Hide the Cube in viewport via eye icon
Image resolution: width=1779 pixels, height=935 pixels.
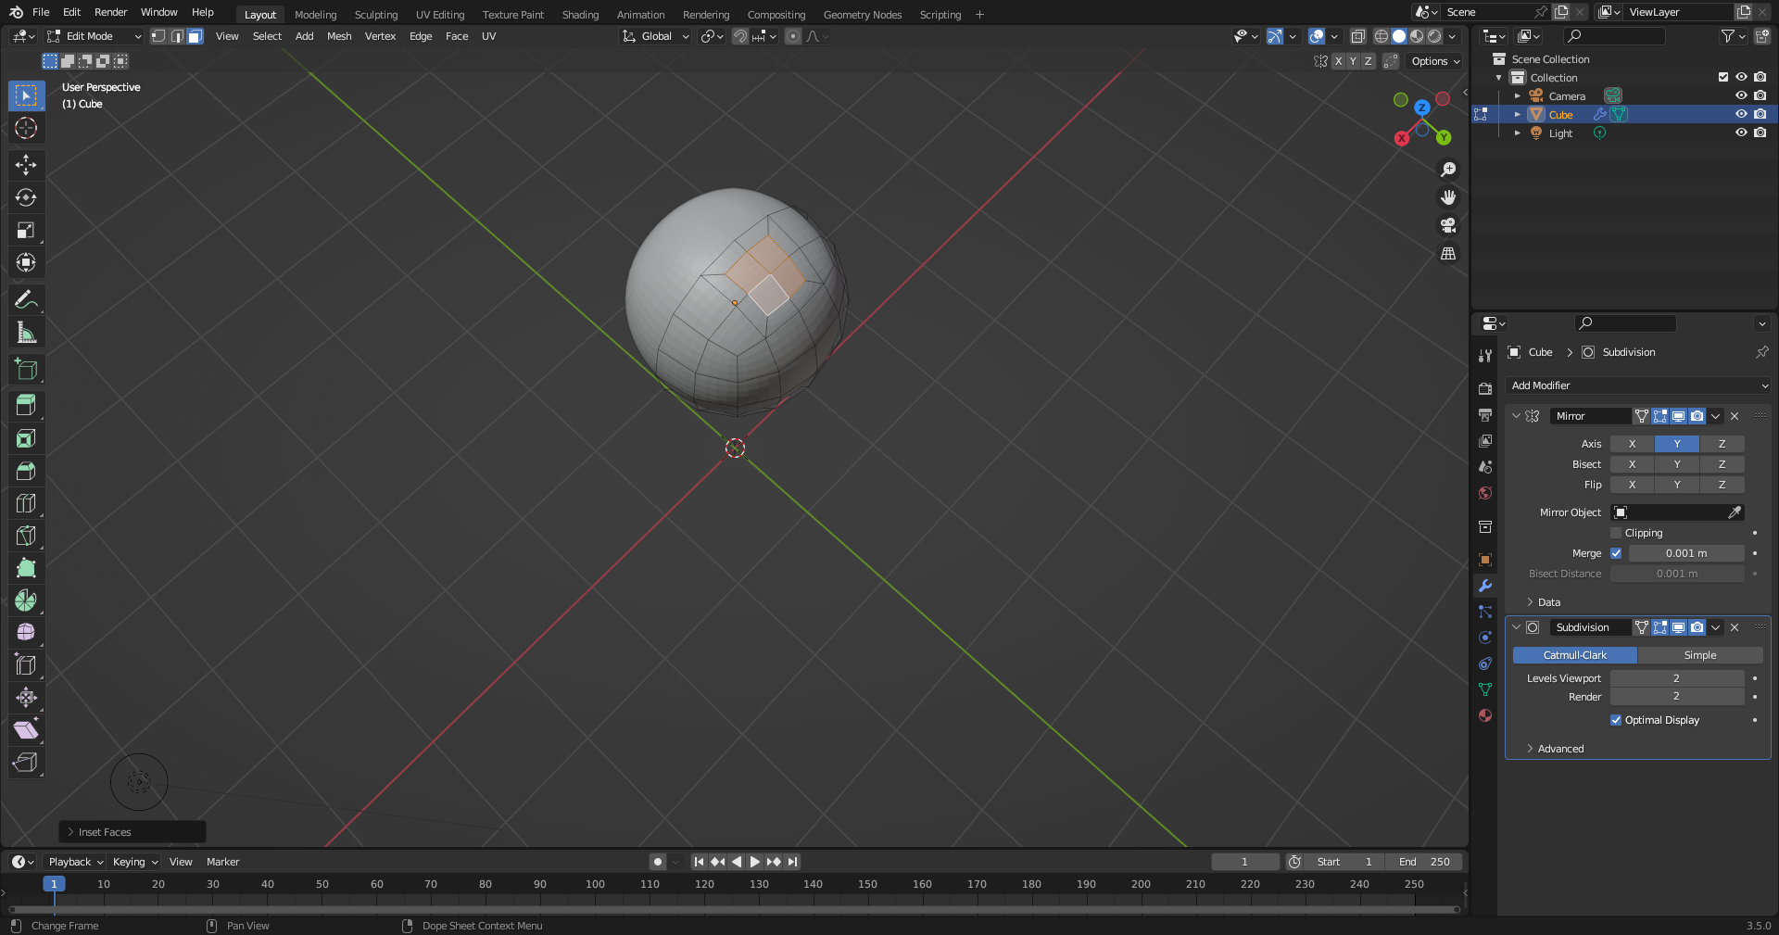tap(1741, 115)
